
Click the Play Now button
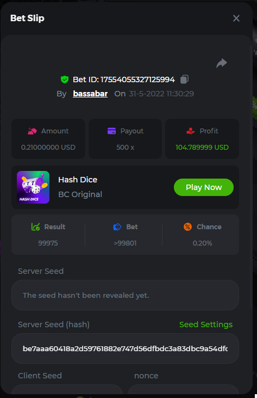pos(204,187)
